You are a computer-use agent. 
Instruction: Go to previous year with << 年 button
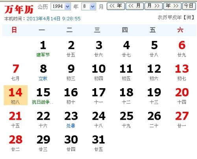116,6
